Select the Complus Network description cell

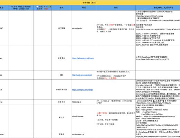point(158,90)
